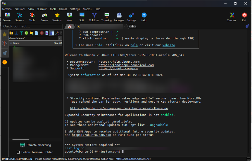Focus the Quick connect input field
The height and width of the screenshot is (161, 252).
pos(32,26)
